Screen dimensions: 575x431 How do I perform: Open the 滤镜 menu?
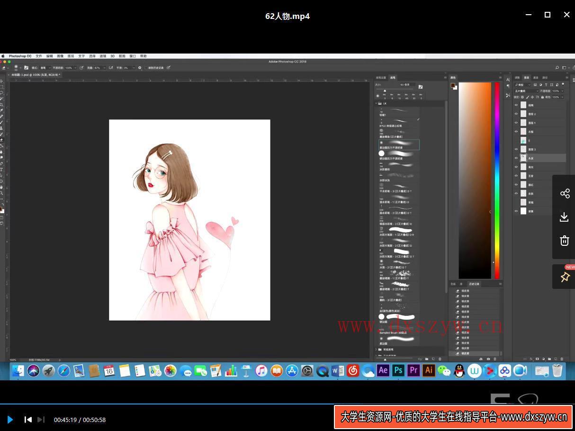click(x=103, y=56)
